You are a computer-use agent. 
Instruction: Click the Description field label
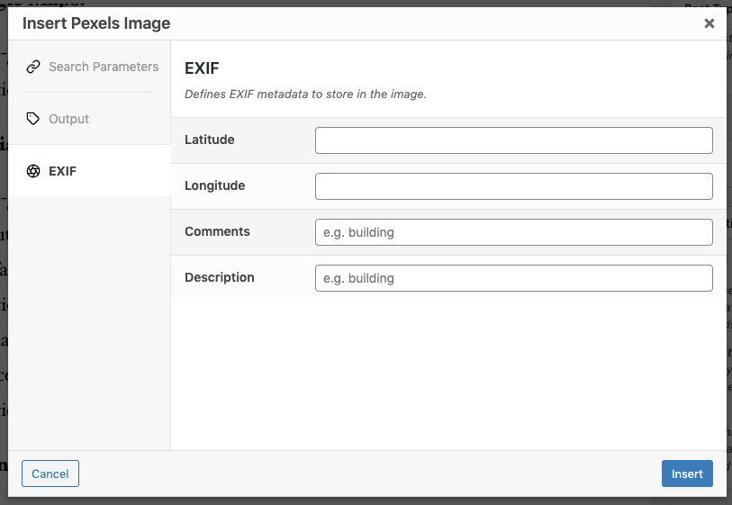(x=220, y=277)
